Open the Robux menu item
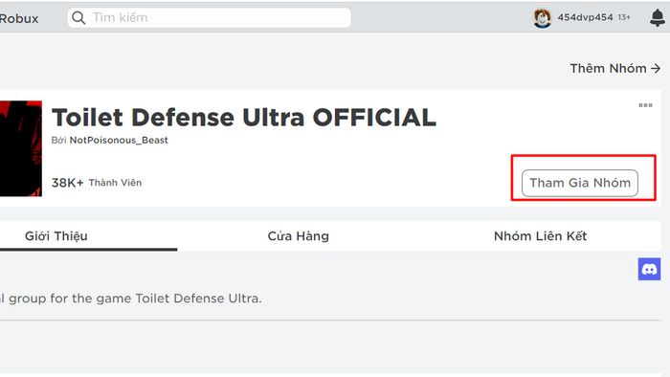Viewport: 670px width, 377px height. [x=19, y=19]
